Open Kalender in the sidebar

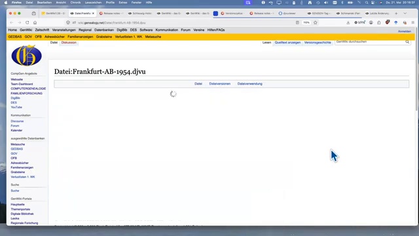pos(16,130)
